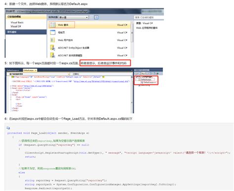Select Default.aspx in Solution Explorer
This screenshot has height=191, width=234.
tap(146, 80)
